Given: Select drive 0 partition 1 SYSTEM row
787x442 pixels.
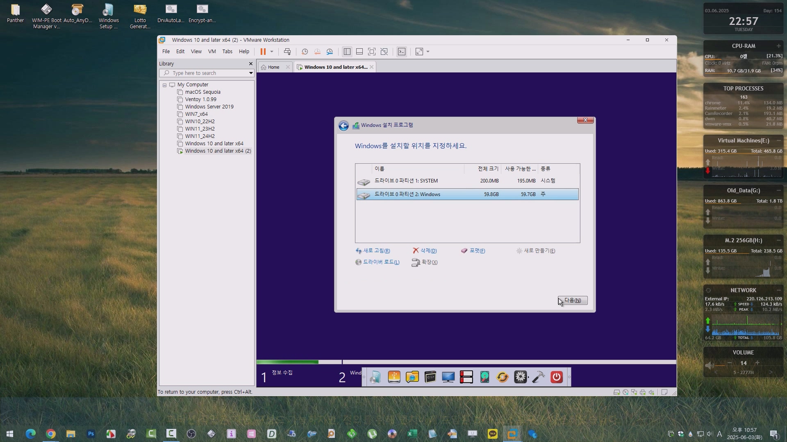Looking at the screenshot, I should point(467,181).
